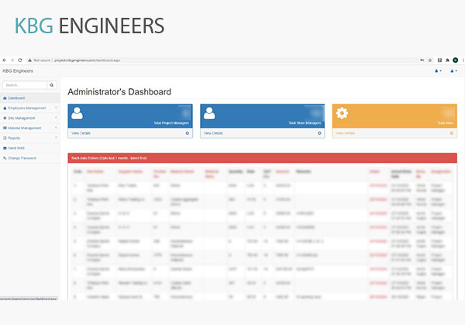View Details of Total Project Managers
The width and height of the screenshot is (465, 325).
(x=81, y=133)
